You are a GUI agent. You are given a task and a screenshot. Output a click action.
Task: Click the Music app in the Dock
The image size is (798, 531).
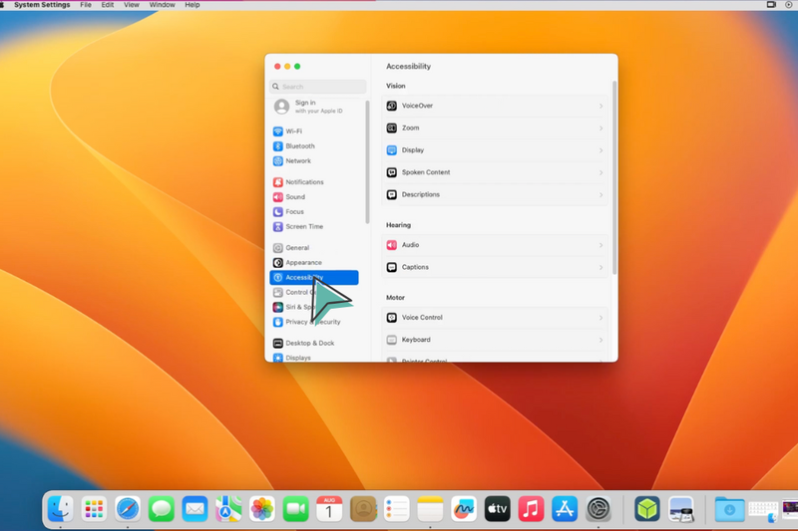click(x=531, y=509)
